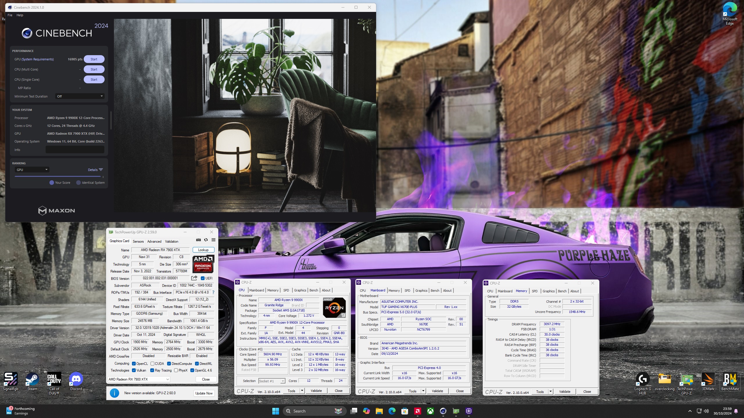The width and height of the screenshot is (744, 418).
Task: Open Windows Start menu
Action: click(276, 411)
